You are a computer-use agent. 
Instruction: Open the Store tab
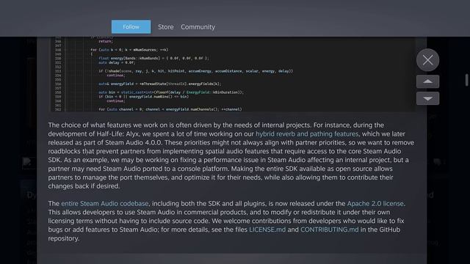tap(166, 27)
